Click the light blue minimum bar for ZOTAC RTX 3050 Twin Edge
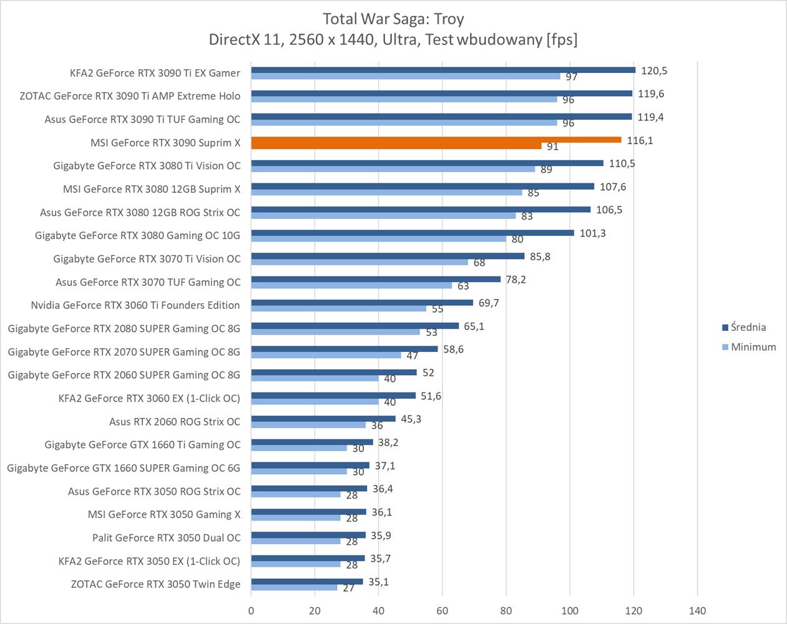787x624 pixels. click(x=295, y=587)
